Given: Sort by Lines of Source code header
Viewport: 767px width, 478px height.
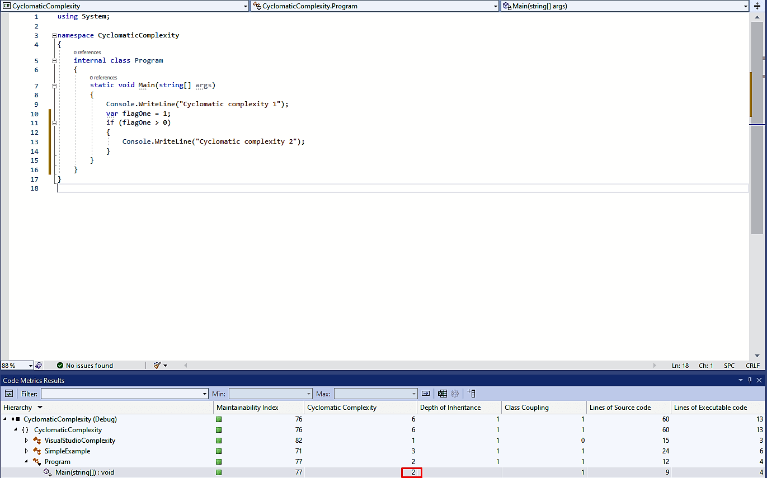Looking at the screenshot, I should 629,408.
